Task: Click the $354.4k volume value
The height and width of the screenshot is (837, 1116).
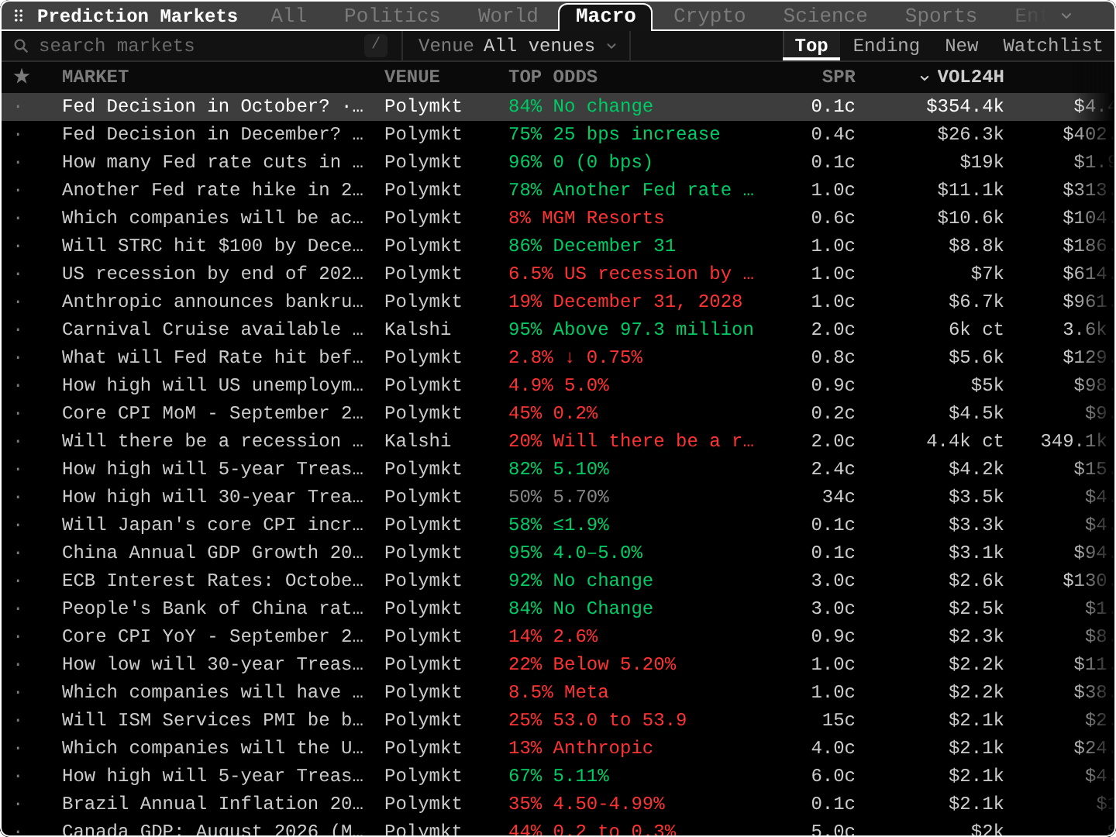Action: [965, 106]
